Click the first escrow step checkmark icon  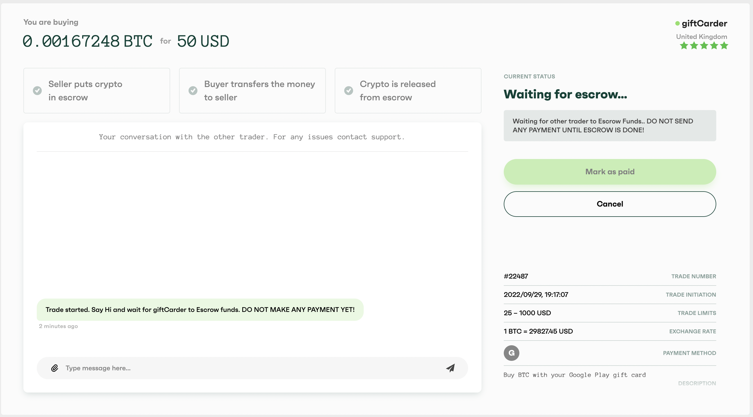(x=38, y=90)
